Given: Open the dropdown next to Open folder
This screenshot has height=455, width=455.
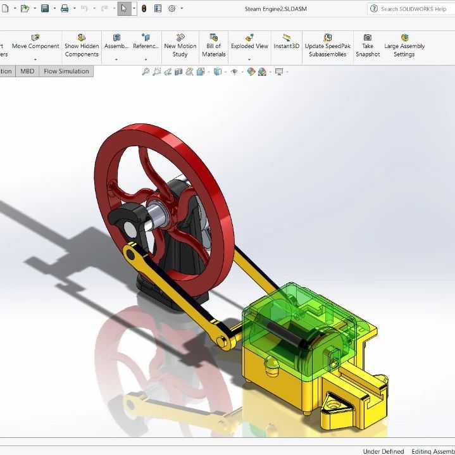Looking at the screenshot, I should click(x=35, y=8).
